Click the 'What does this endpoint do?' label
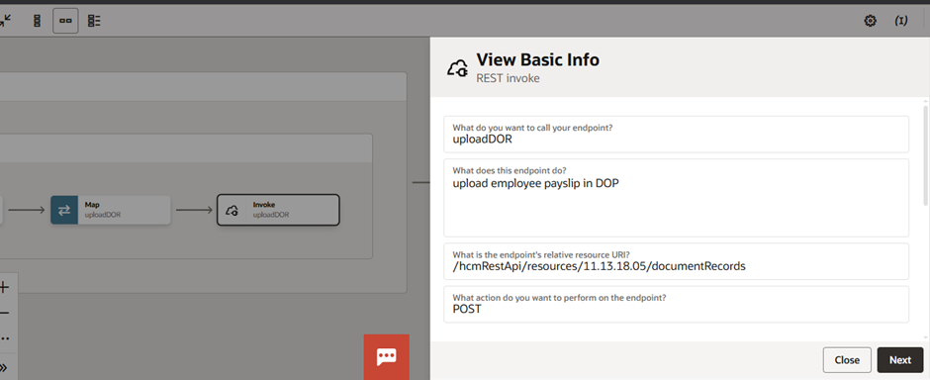This screenshot has width=930, height=380. point(510,170)
